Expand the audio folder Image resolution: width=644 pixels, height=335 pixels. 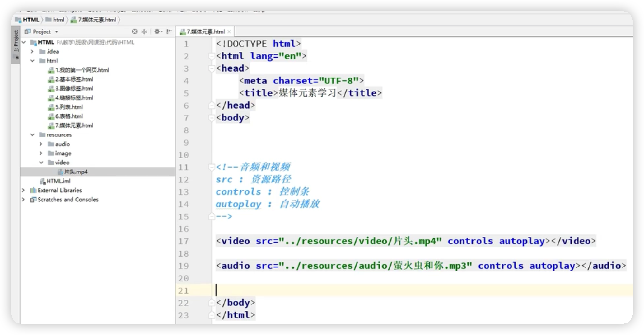41,144
